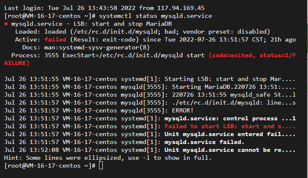Screen dimensions: 308x178
Task: Click the red status dot before mysqld.service
Action: 6,24
